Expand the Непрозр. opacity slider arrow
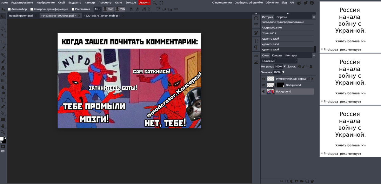The height and width of the screenshot is (184, 381). tap(284, 67)
